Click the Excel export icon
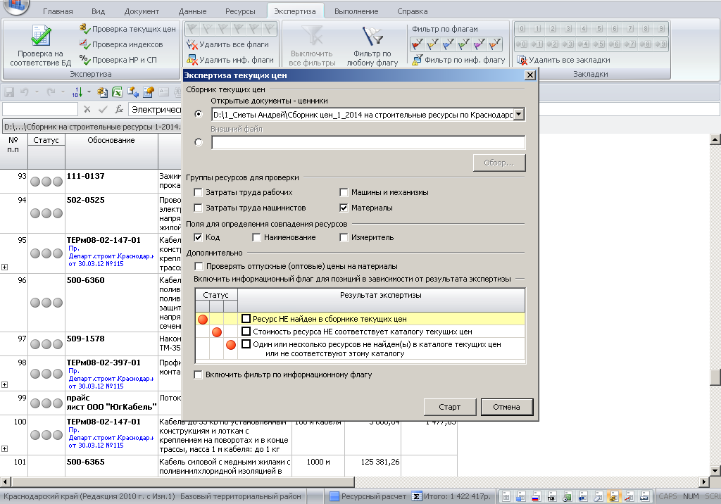Viewport: 721px width, 504px height. [118, 92]
